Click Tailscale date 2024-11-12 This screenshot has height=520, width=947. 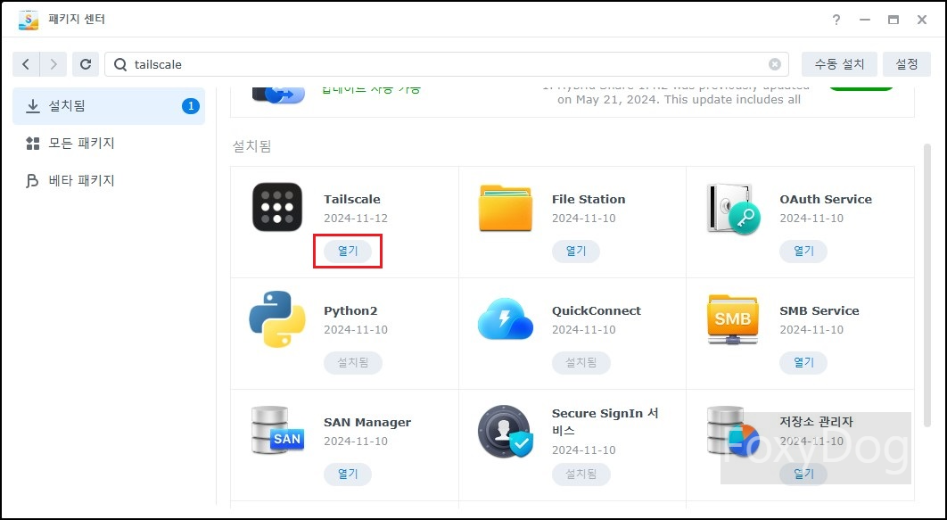[x=356, y=218]
